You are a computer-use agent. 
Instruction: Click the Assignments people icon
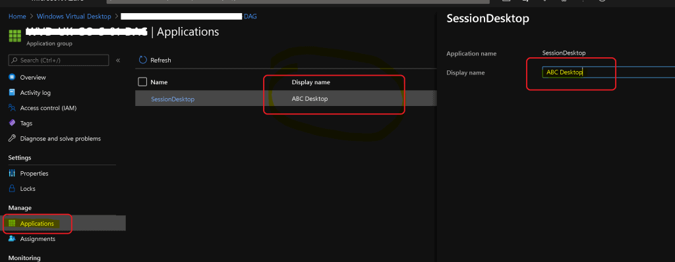click(12, 239)
